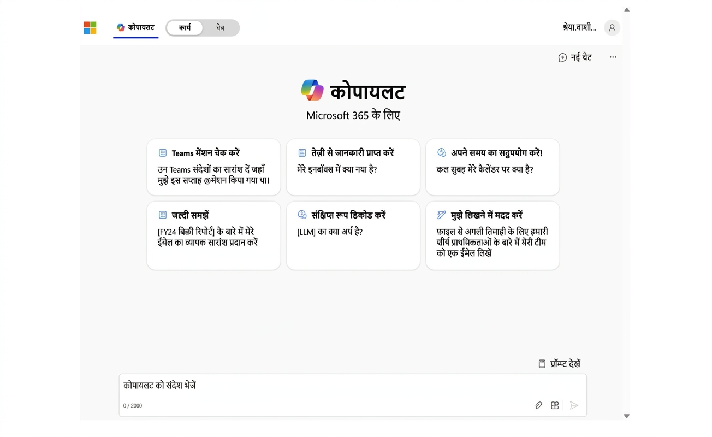Click संक्षिप्त रूप डिकोड करें card icon
The image size is (712, 437).
point(302,215)
